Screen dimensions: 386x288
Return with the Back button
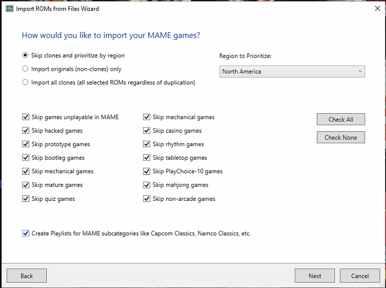pyautogui.click(x=27, y=276)
